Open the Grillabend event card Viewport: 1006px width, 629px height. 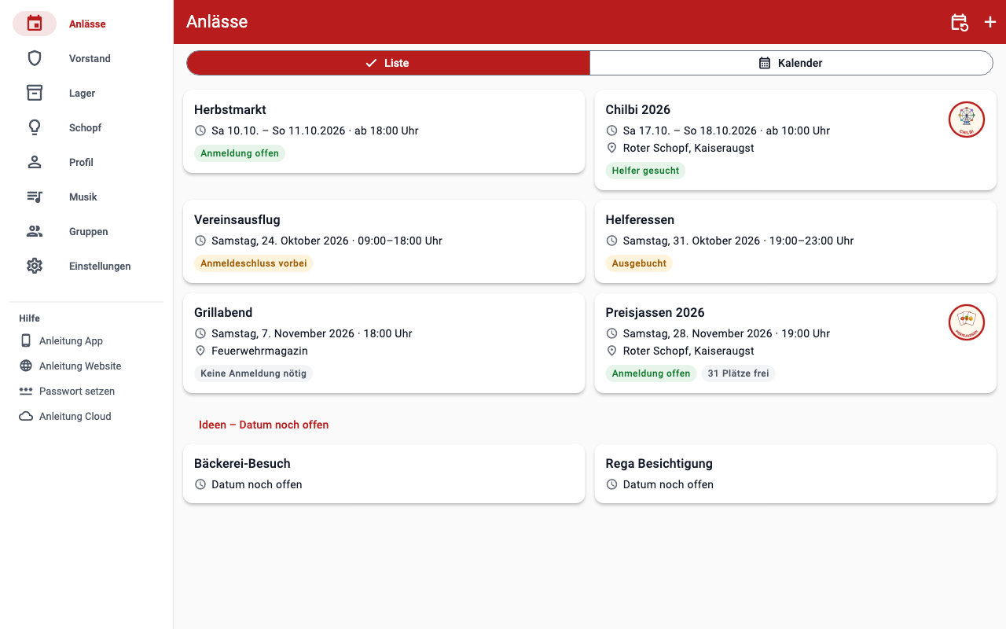click(x=384, y=343)
